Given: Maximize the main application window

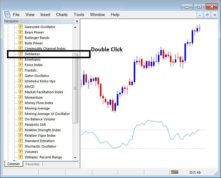Looking at the screenshot, I should pos(199,7).
